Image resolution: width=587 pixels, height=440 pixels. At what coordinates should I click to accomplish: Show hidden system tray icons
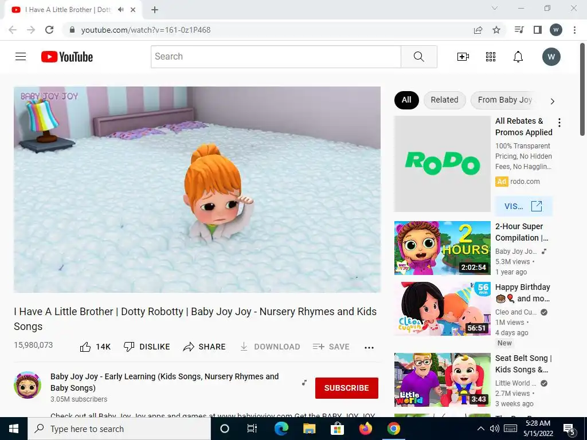coord(481,429)
